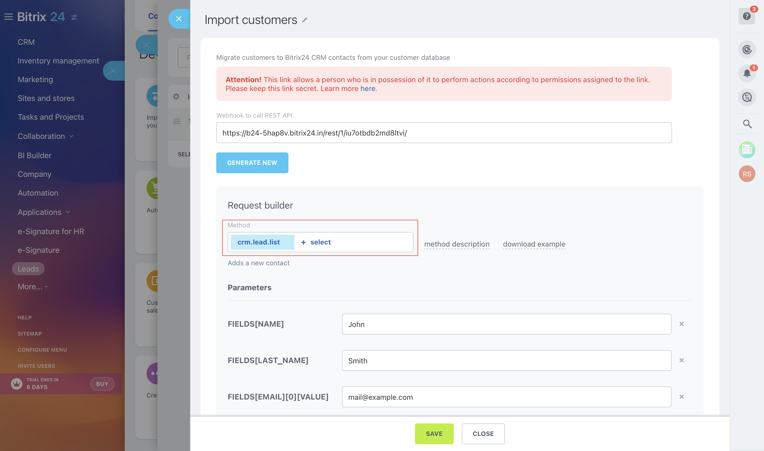Open BI Builder
The height and width of the screenshot is (451, 764).
(x=34, y=155)
